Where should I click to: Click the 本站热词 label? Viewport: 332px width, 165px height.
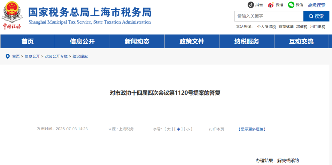[x=245, y=27]
